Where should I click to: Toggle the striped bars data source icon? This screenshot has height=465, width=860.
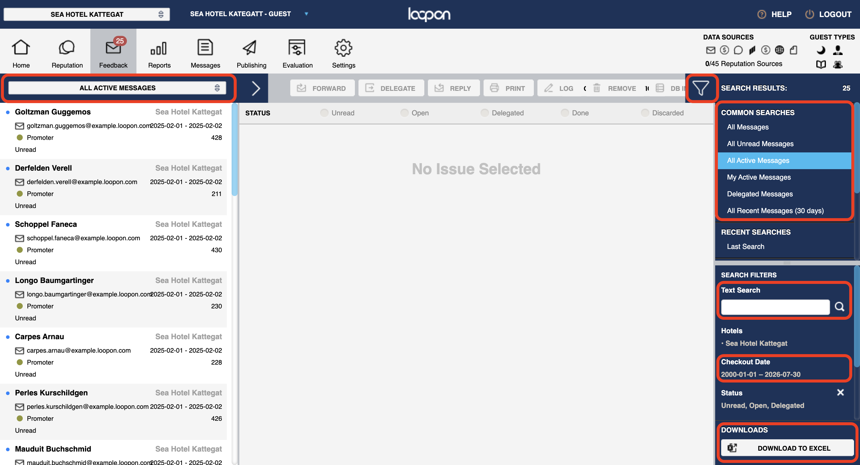coord(752,50)
